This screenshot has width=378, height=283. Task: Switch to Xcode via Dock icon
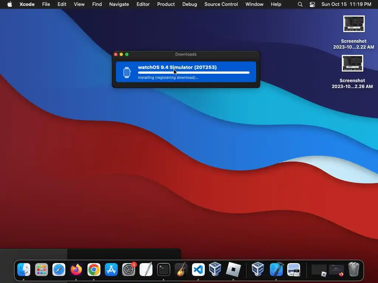click(276, 269)
